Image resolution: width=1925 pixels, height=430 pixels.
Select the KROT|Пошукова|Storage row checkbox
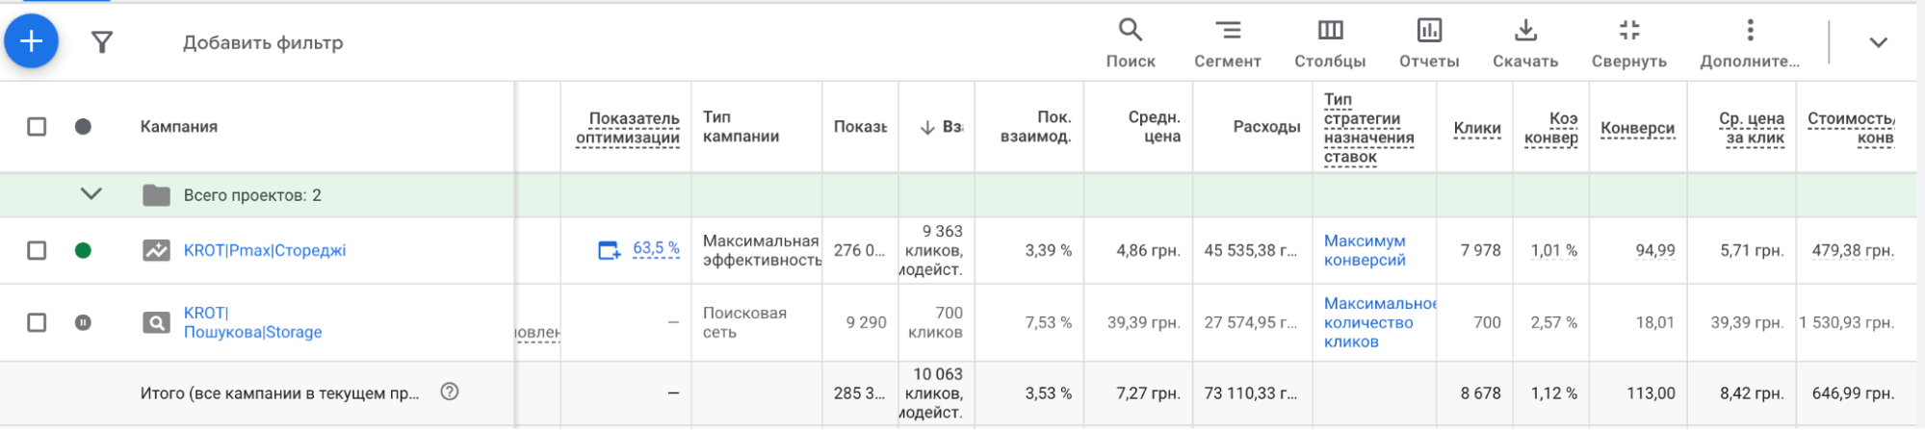(x=37, y=322)
